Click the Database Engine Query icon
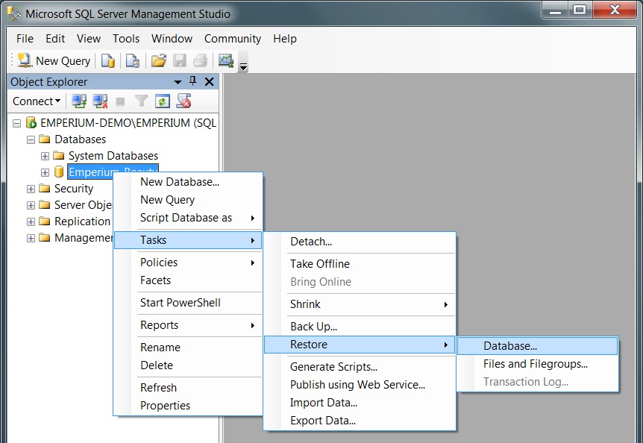This screenshot has width=643, height=443. point(108,61)
